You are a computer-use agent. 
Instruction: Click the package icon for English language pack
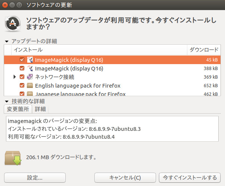pyautogui.click(x=30, y=86)
